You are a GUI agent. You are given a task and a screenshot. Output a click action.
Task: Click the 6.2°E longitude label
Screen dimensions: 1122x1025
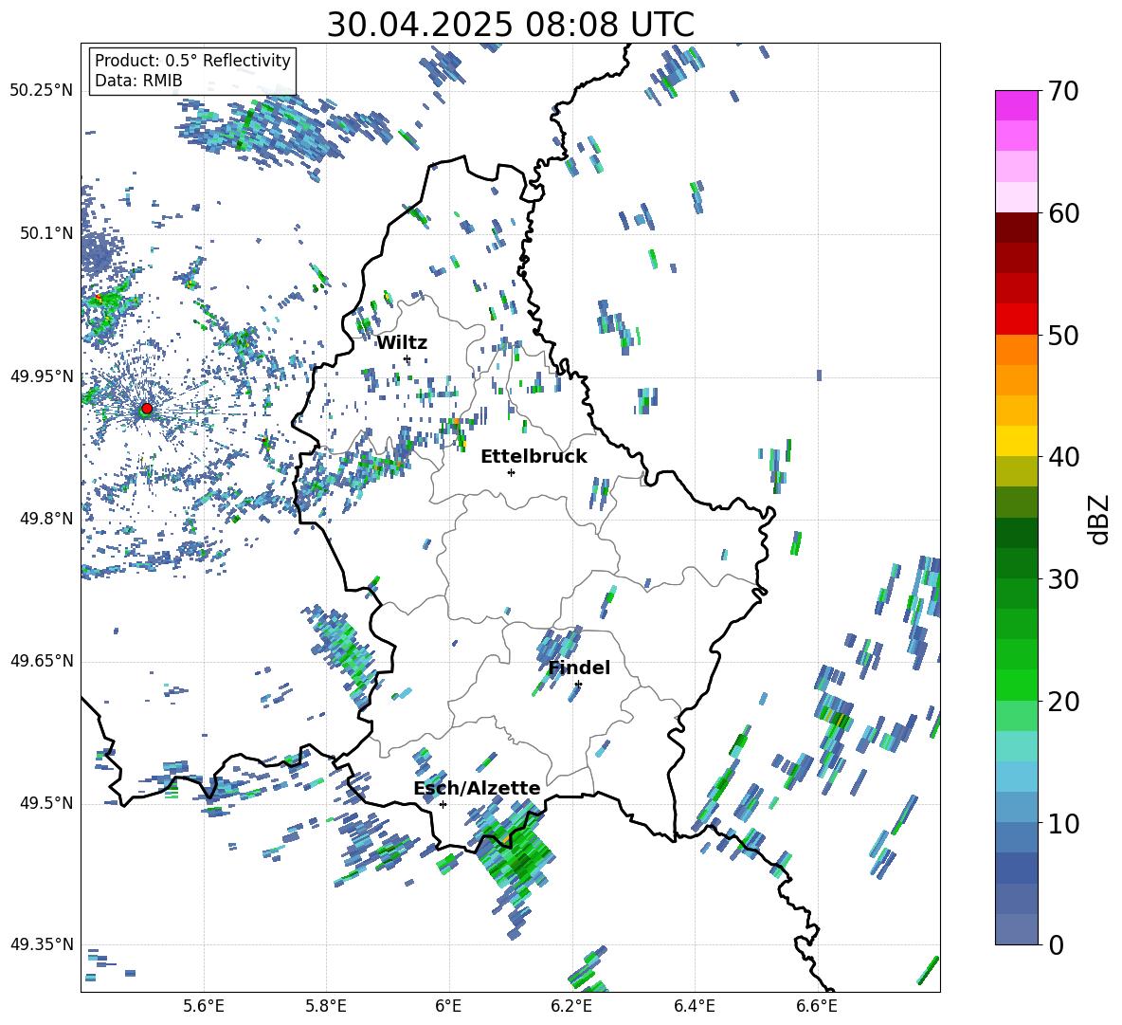pyautogui.click(x=571, y=1006)
